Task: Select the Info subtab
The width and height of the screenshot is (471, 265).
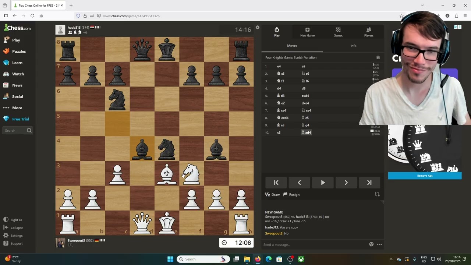Action: pos(353,46)
